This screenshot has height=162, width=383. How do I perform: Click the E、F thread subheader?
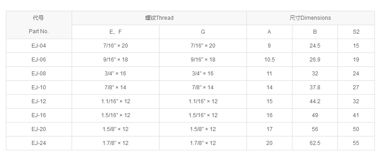(115, 32)
